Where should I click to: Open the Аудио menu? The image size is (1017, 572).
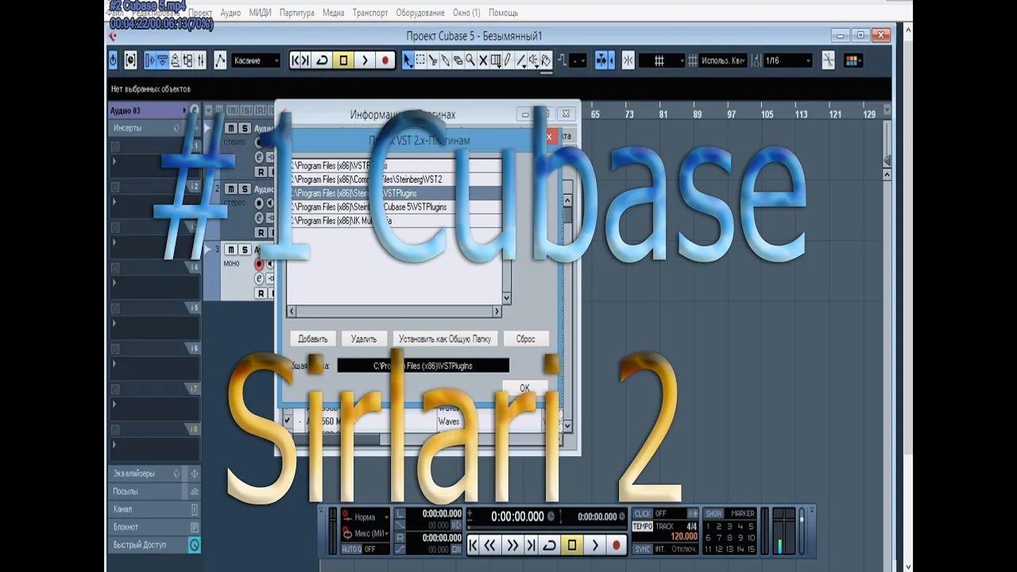pos(230,13)
